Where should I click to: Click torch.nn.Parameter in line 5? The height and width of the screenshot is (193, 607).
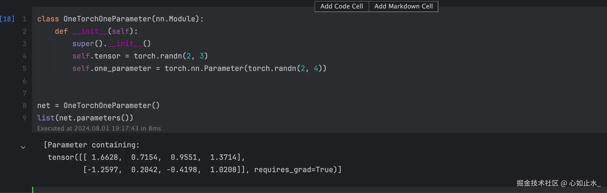pos(204,68)
